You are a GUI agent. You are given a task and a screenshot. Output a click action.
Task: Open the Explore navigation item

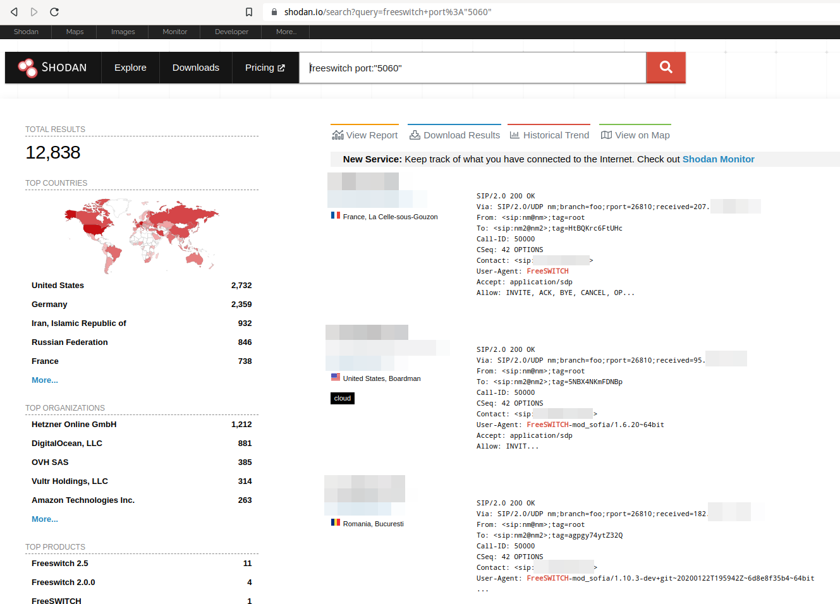[x=130, y=68]
